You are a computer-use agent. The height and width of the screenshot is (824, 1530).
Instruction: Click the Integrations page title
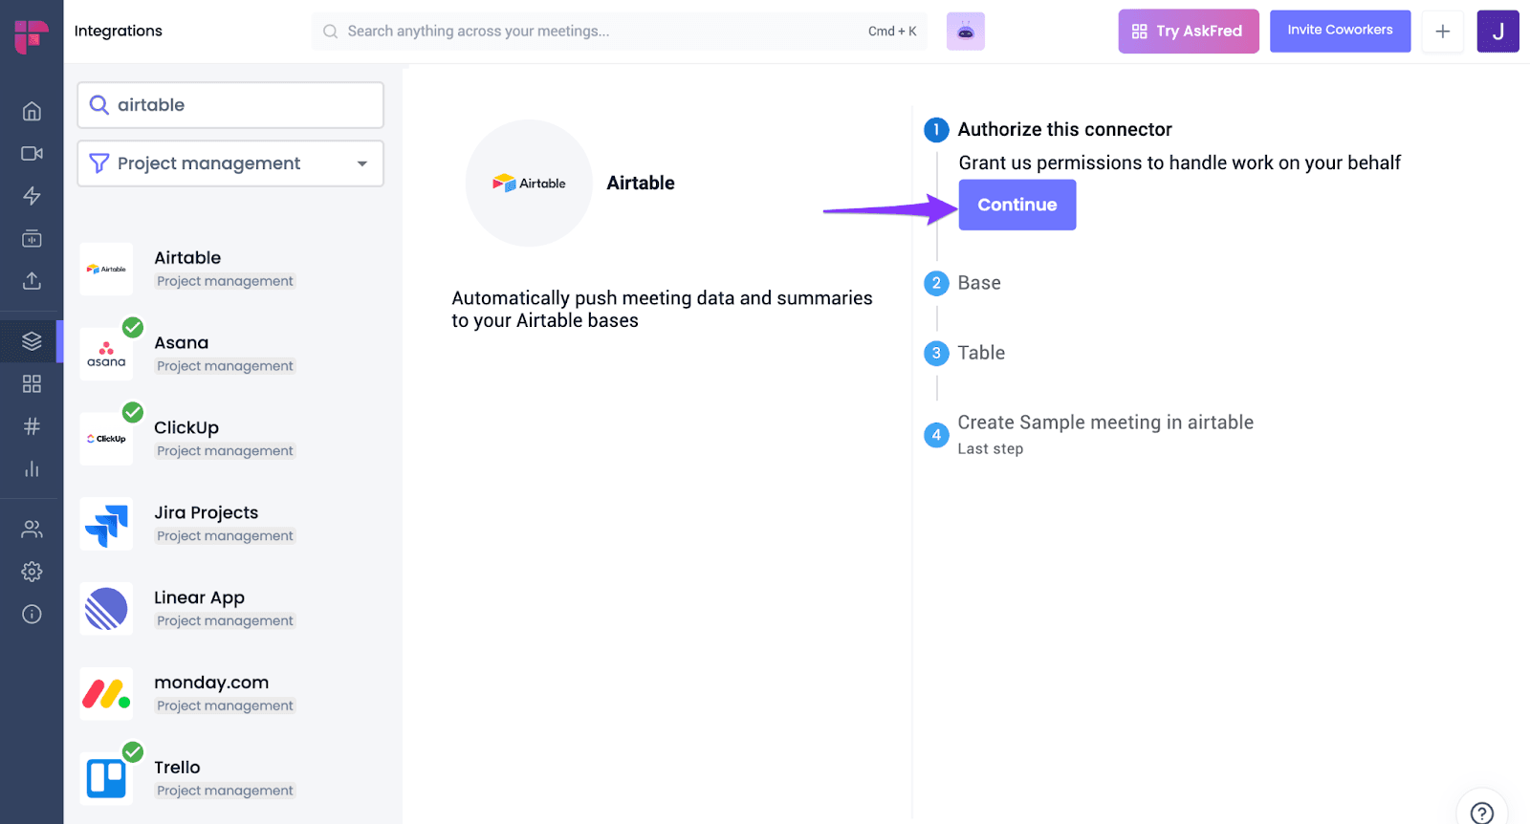[x=119, y=31]
